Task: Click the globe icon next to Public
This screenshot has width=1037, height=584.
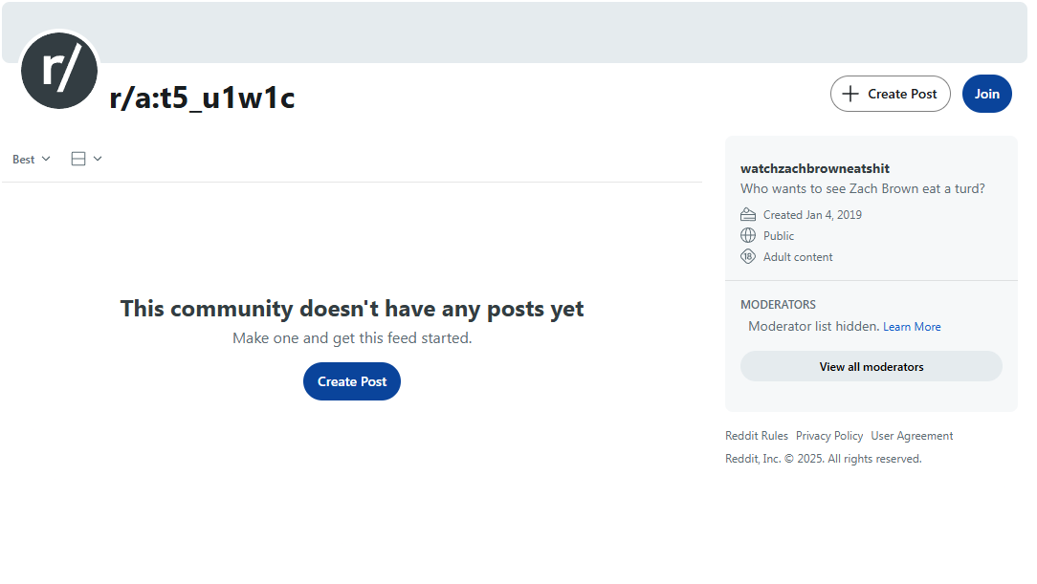Action: pos(748,235)
